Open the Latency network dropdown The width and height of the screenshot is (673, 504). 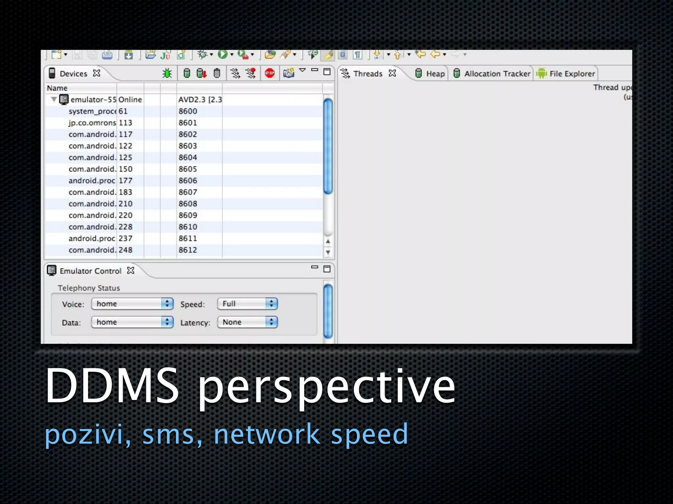pos(247,322)
